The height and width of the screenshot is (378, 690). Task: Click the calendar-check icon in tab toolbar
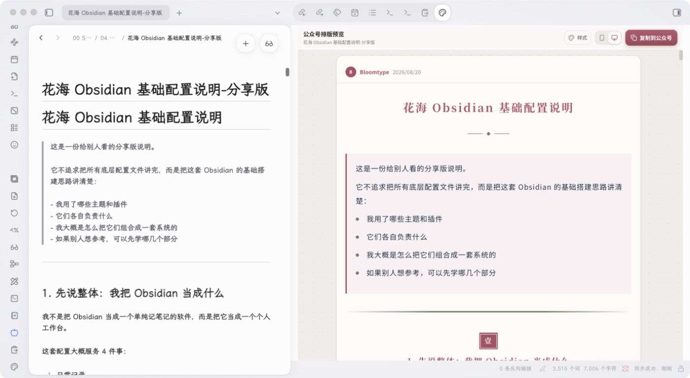click(x=354, y=13)
